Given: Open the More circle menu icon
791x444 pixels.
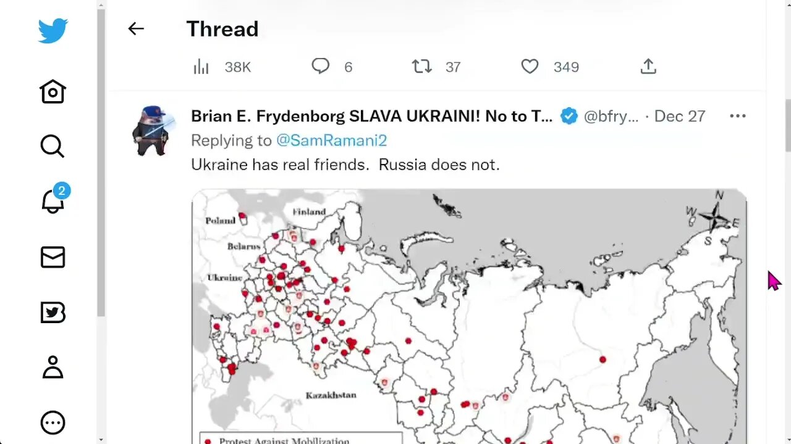Looking at the screenshot, I should point(53,422).
